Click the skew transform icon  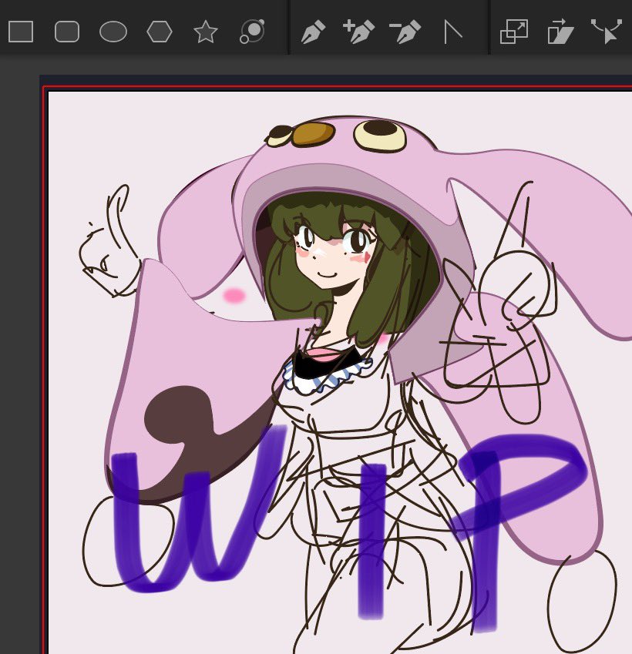(x=560, y=32)
